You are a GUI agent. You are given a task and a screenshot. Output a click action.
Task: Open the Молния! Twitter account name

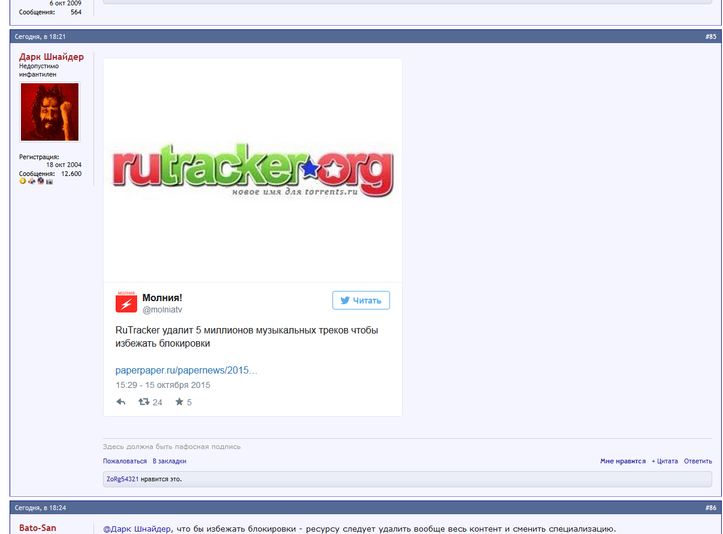click(162, 298)
